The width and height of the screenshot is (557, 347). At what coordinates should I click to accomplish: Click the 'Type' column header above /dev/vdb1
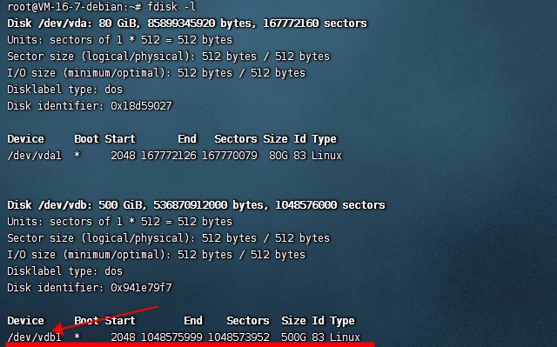point(342,321)
